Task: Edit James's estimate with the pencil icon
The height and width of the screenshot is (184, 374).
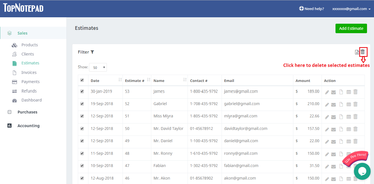Action: (327, 92)
